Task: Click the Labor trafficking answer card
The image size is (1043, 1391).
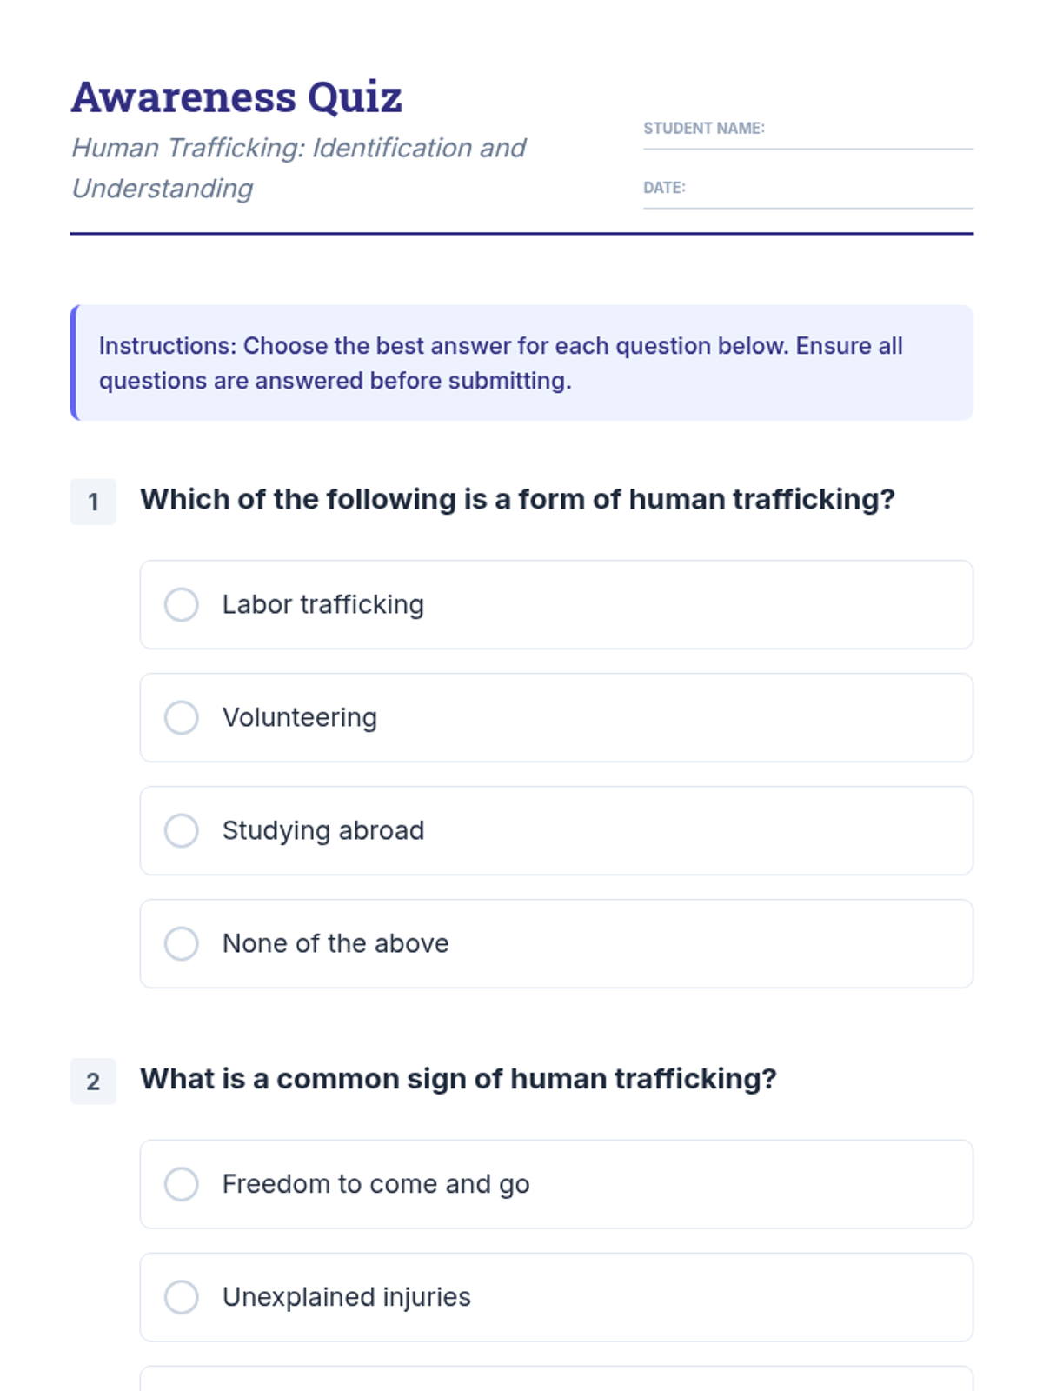Action: click(x=556, y=604)
